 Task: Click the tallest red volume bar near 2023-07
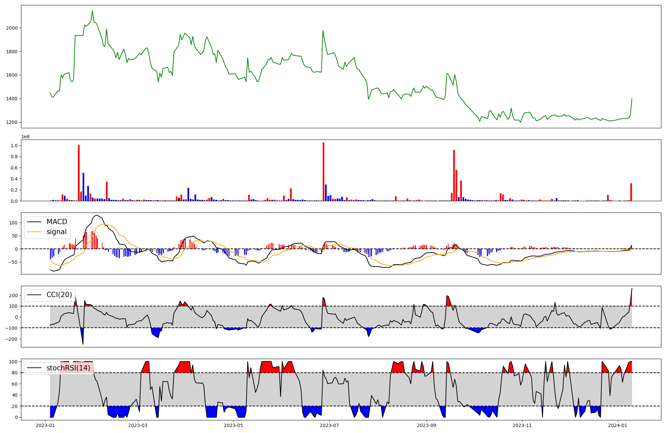point(323,172)
